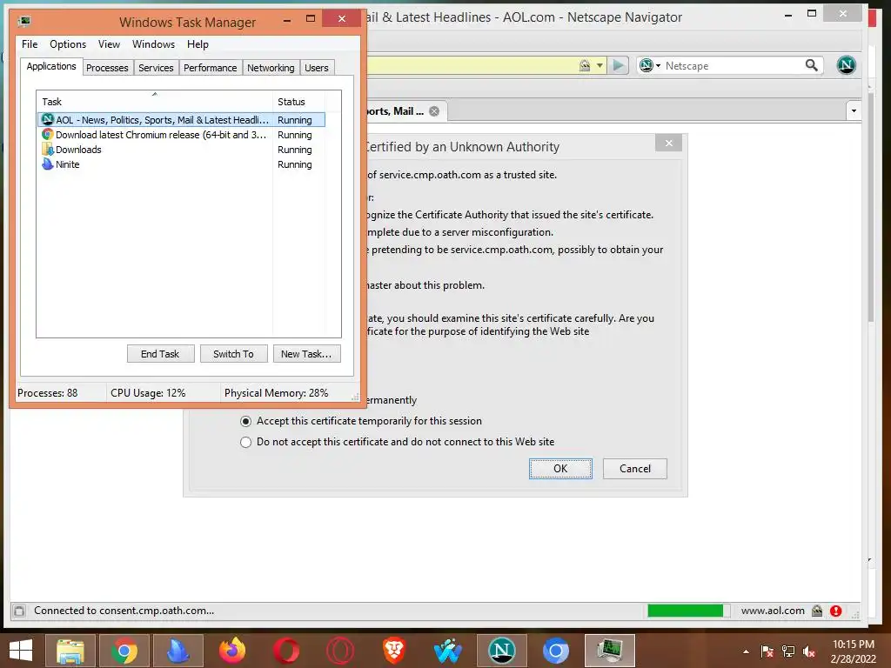Click the End Task button
Viewport: 891px width, 668px height.
click(x=160, y=354)
